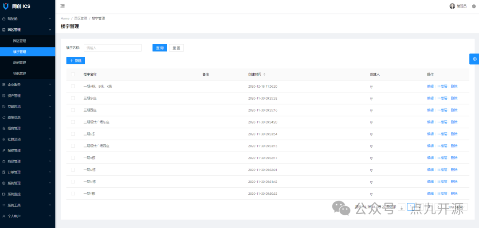
Task: Open the 管理员 avatar menu
Action: tap(458, 6)
